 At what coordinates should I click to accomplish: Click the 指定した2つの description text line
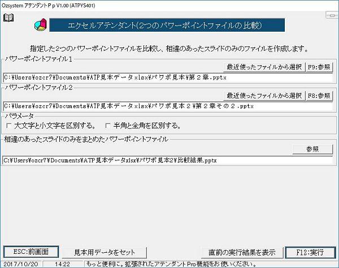[x=169, y=49]
